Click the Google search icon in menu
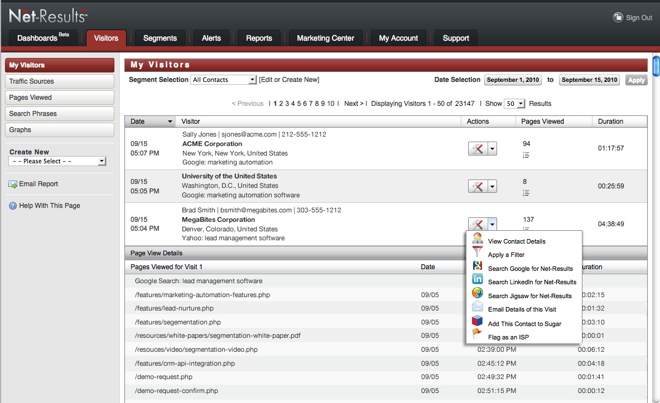This screenshot has height=403, width=660. click(x=478, y=265)
